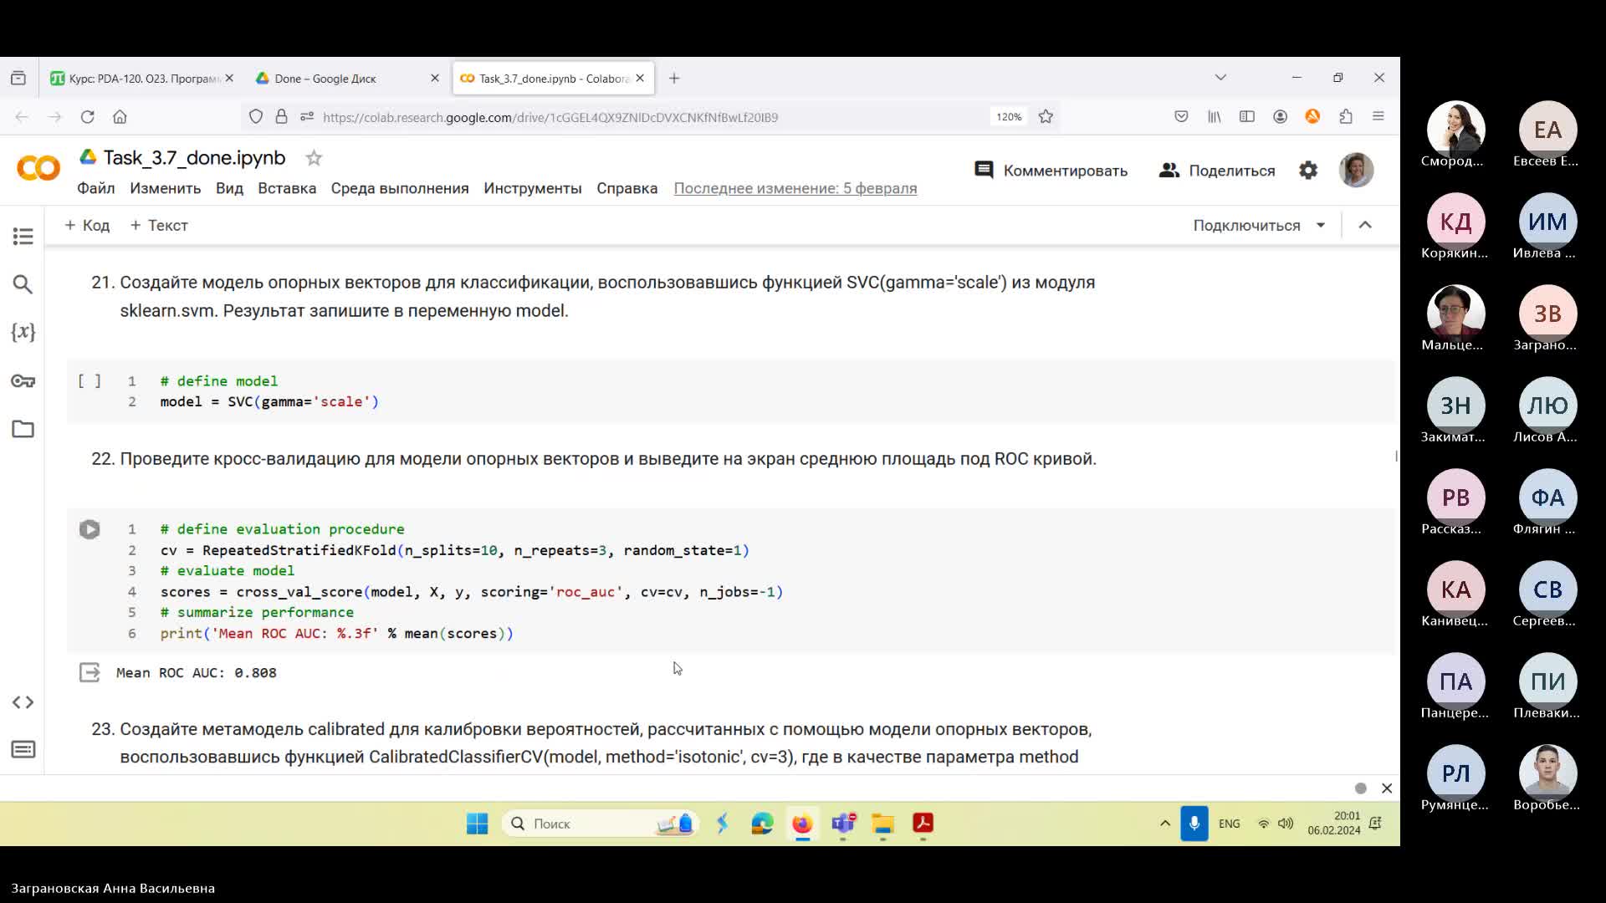Open the Windows Start menu
The image size is (1606, 903).
coord(477,824)
